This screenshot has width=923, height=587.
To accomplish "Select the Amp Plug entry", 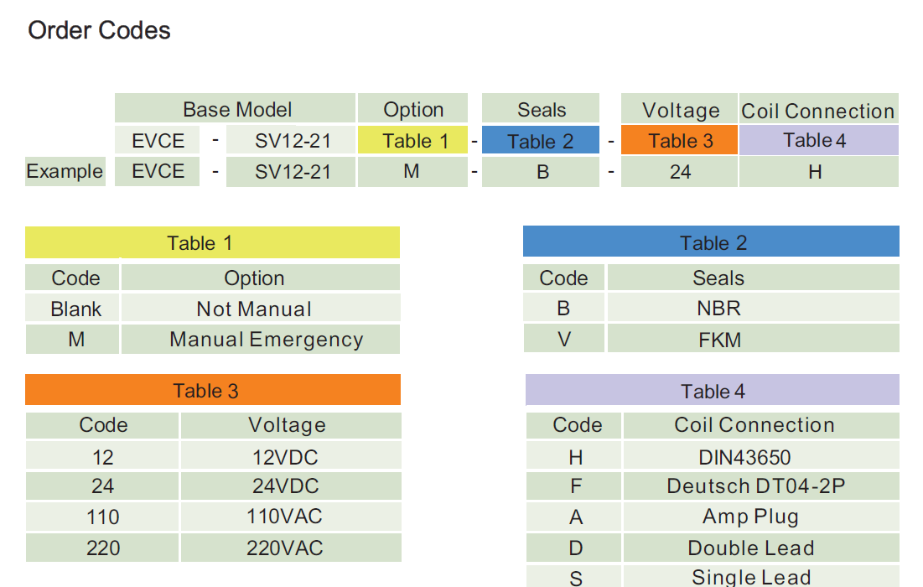I will (x=750, y=517).
